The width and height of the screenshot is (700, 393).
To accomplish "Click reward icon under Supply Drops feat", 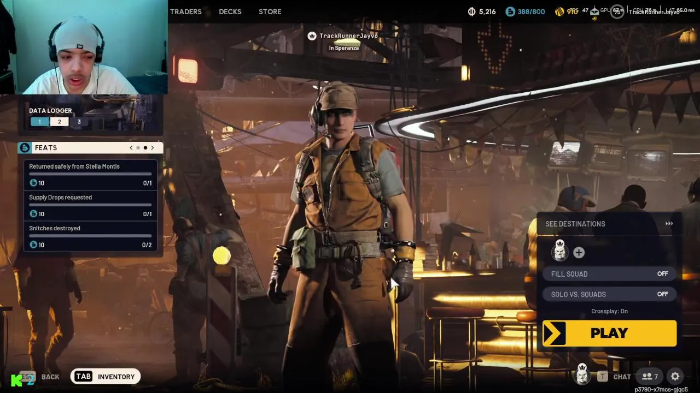I will pyautogui.click(x=33, y=214).
